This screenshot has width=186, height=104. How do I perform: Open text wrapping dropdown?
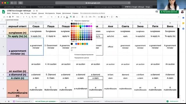[90, 17]
